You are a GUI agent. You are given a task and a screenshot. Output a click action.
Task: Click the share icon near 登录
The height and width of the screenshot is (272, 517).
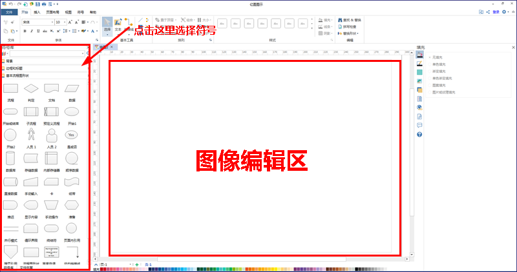(488, 12)
